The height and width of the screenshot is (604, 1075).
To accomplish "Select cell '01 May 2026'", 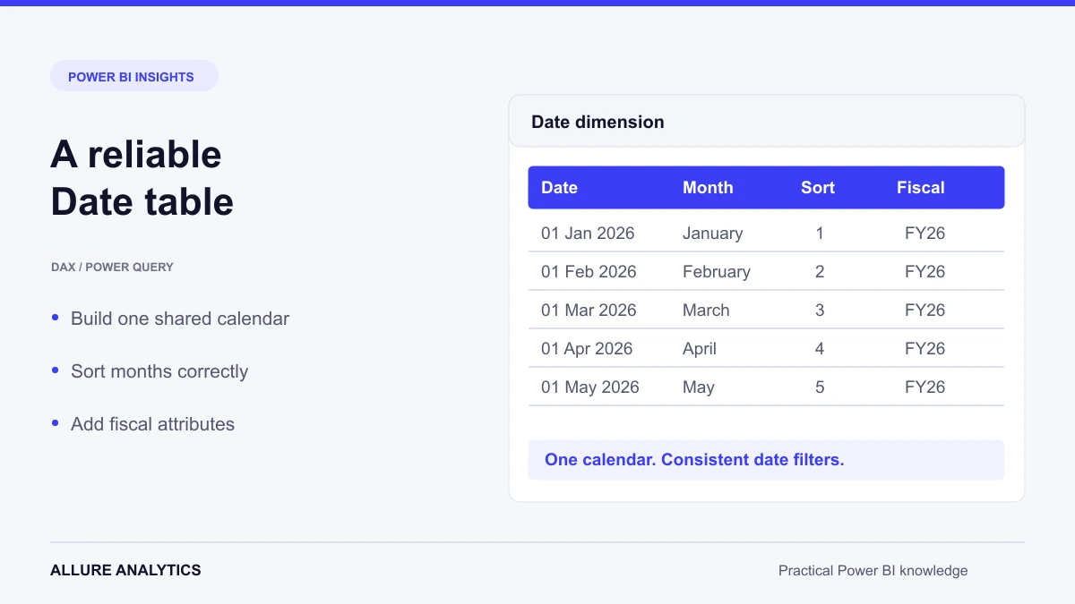I will (590, 387).
